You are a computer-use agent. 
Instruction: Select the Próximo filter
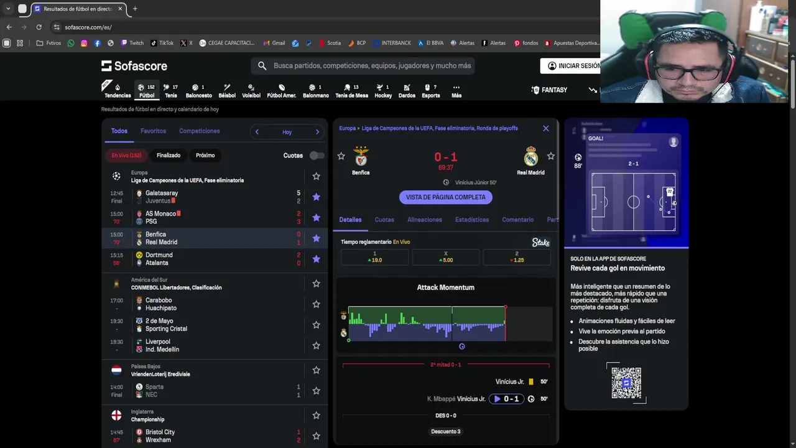pos(205,156)
